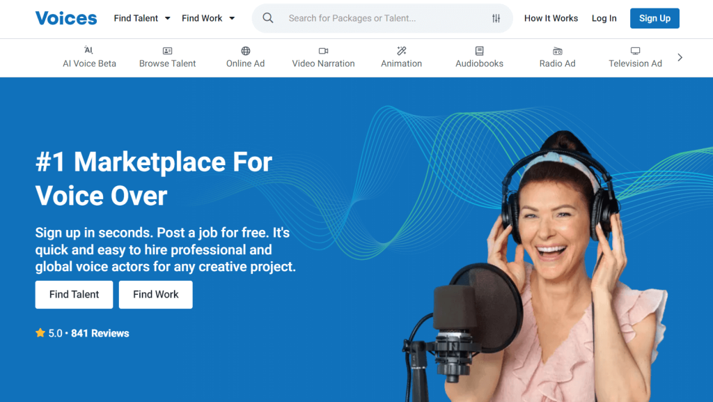Image resolution: width=713 pixels, height=402 pixels.
Task: Select the Television Ad category label
Action: [635, 63]
